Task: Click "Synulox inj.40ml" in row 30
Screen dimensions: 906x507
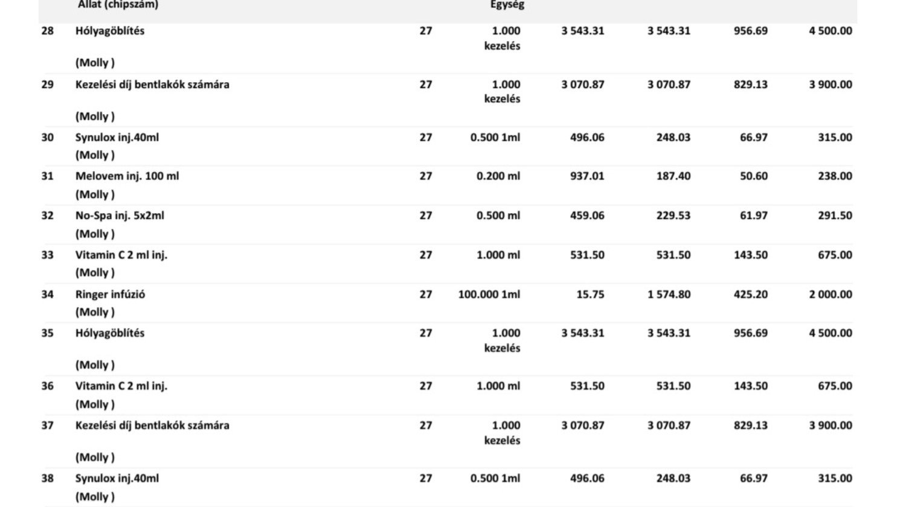Action: click(x=117, y=138)
